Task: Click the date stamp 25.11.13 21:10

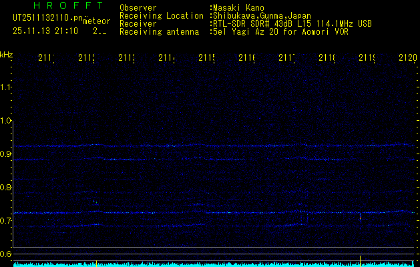Action: click(x=45, y=31)
